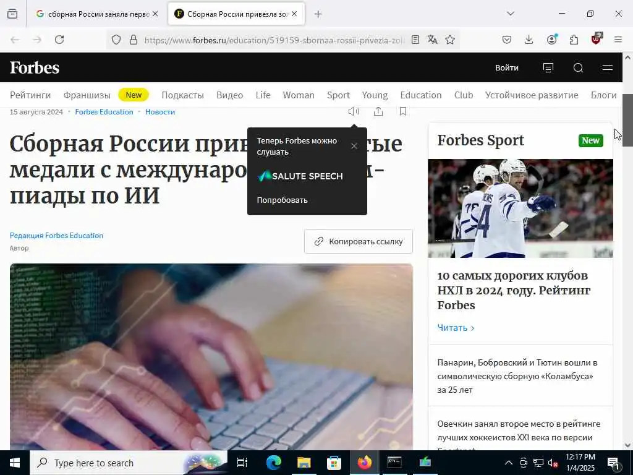
Task: Click the hockey players thumbnail image
Action: click(520, 208)
